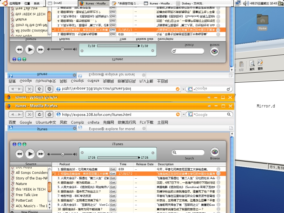This screenshot has width=284, height=213.
Task: Click orange feed icon in upright URL bar
Action: 178,114
